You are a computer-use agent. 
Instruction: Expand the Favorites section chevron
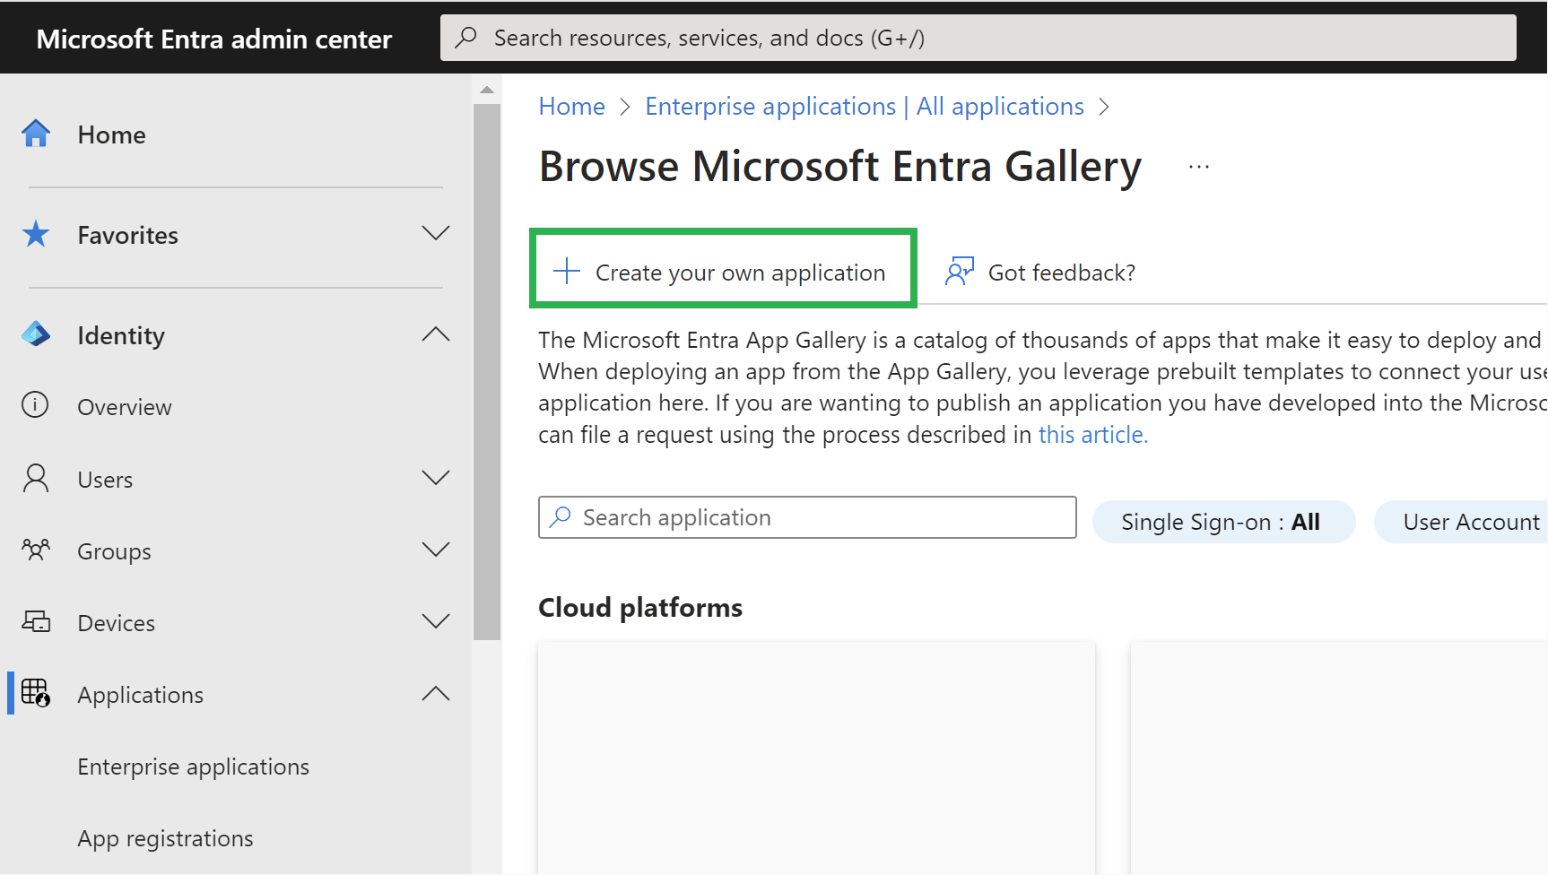pyautogui.click(x=436, y=233)
